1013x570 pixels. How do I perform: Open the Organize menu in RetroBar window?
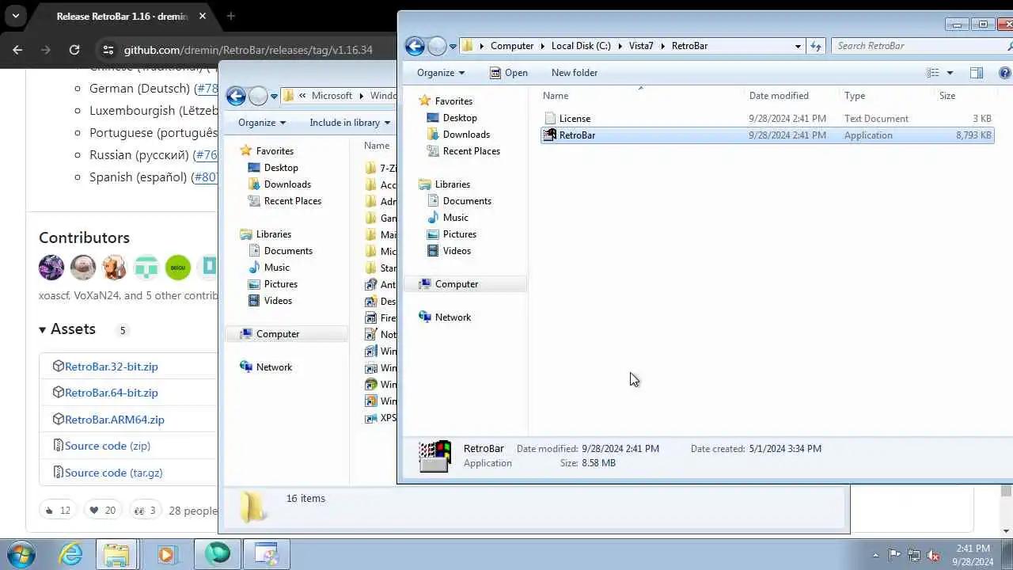click(x=441, y=73)
